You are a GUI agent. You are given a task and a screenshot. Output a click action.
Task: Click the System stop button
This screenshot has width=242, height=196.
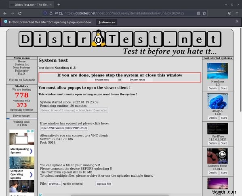pyautogui.click(x=102, y=80)
